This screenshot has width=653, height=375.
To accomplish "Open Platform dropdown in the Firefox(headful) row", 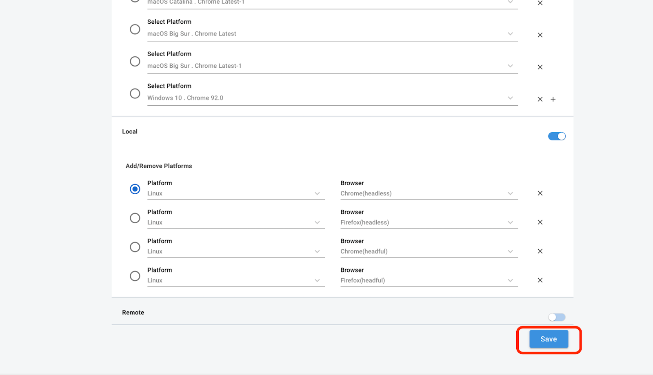I will click(235, 280).
